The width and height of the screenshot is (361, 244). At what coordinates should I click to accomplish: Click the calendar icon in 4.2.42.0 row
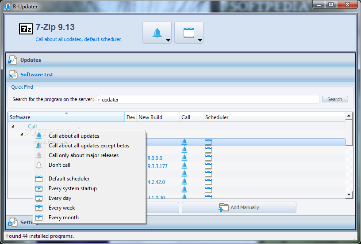coord(208,182)
